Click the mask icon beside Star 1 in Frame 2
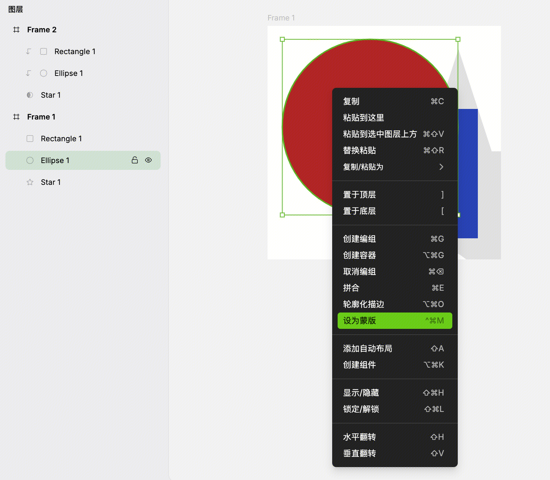 [30, 95]
